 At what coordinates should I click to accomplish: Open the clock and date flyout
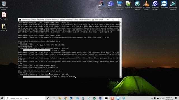[169, 98]
